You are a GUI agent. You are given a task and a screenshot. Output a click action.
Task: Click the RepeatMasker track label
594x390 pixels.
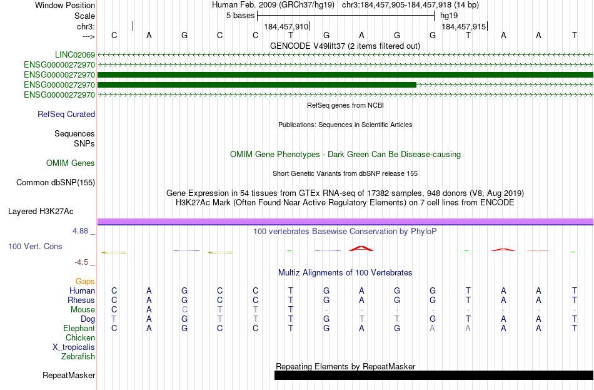pyautogui.click(x=69, y=375)
